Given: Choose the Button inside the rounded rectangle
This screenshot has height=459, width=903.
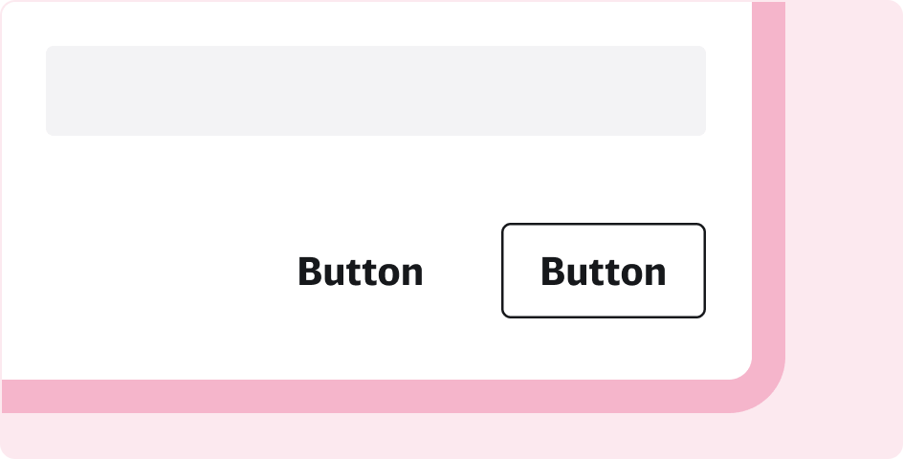Looking at the screenshot, I should [x=603, y=271].
